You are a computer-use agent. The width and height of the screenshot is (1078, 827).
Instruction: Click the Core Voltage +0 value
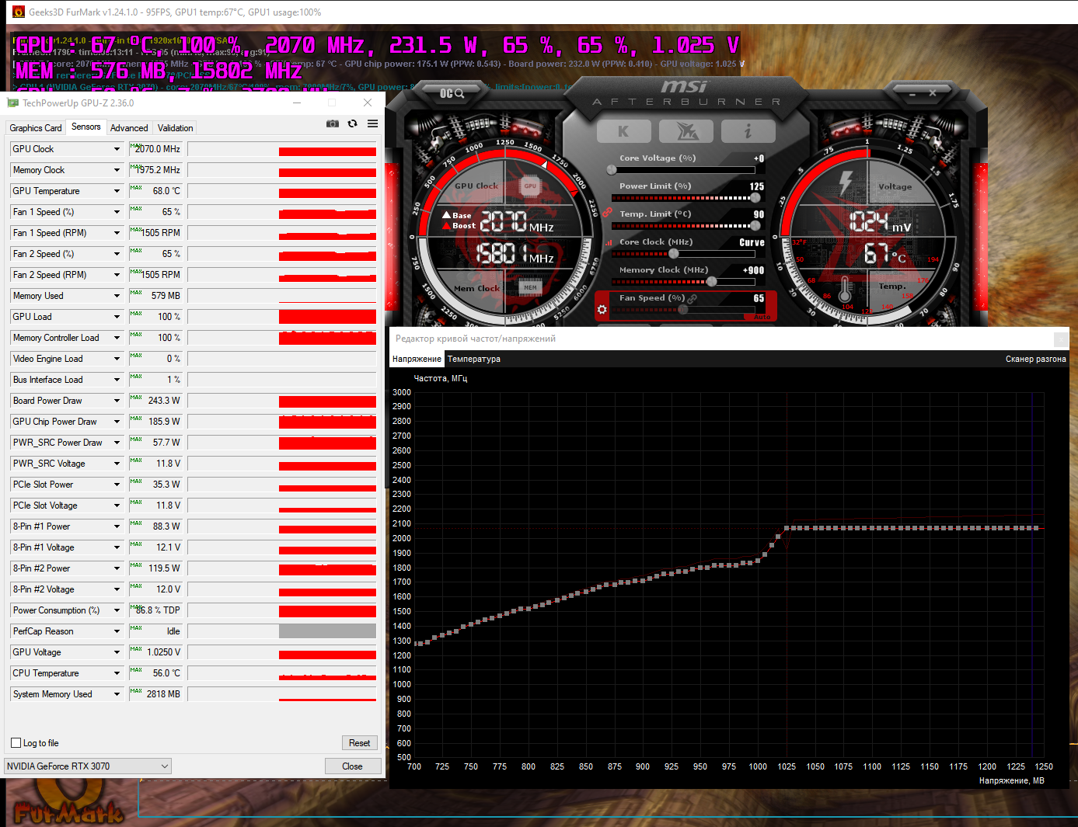[759, 158]
